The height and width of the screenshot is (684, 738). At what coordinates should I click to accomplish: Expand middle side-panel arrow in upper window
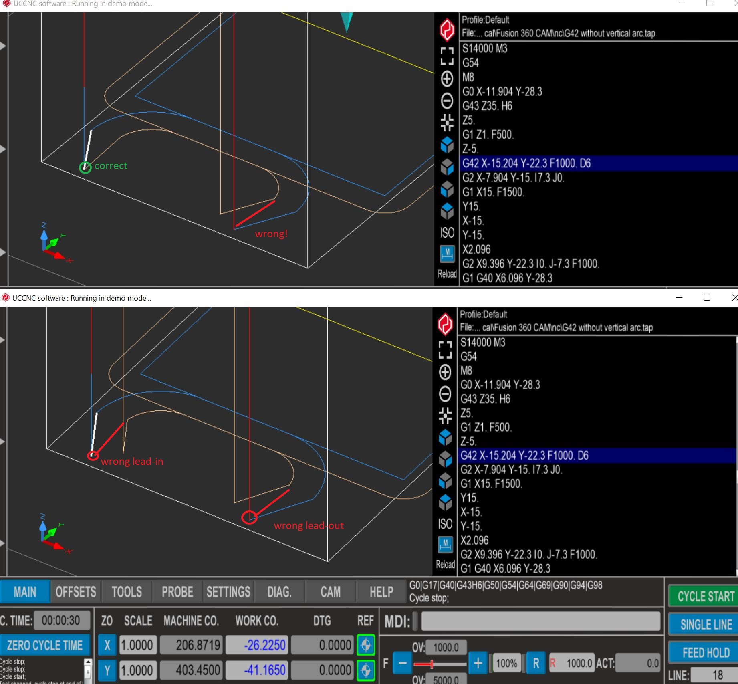tap(3, 149)
